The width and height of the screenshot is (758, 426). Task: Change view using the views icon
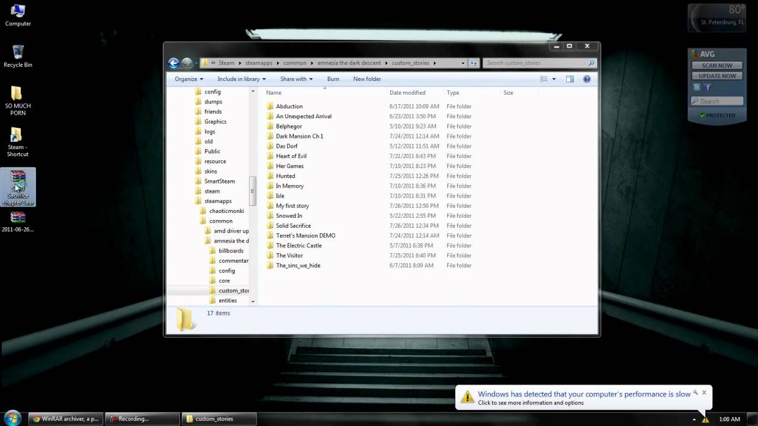[544, 79]
